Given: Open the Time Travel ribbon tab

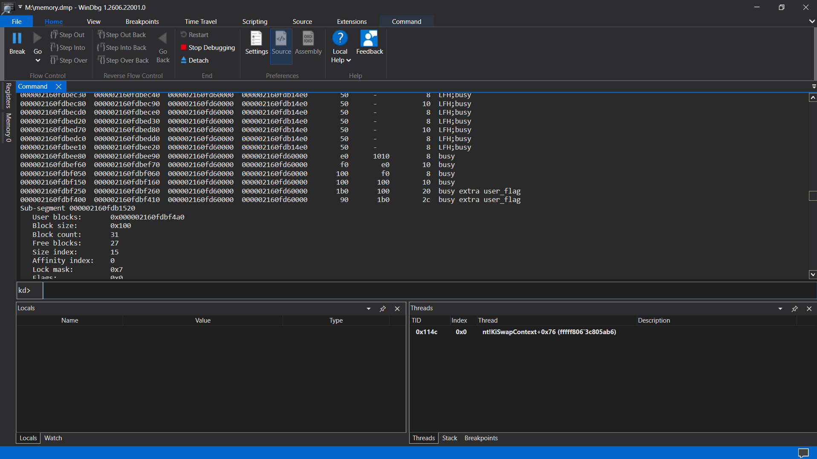Looking at the screenshot, I should 201,21.
